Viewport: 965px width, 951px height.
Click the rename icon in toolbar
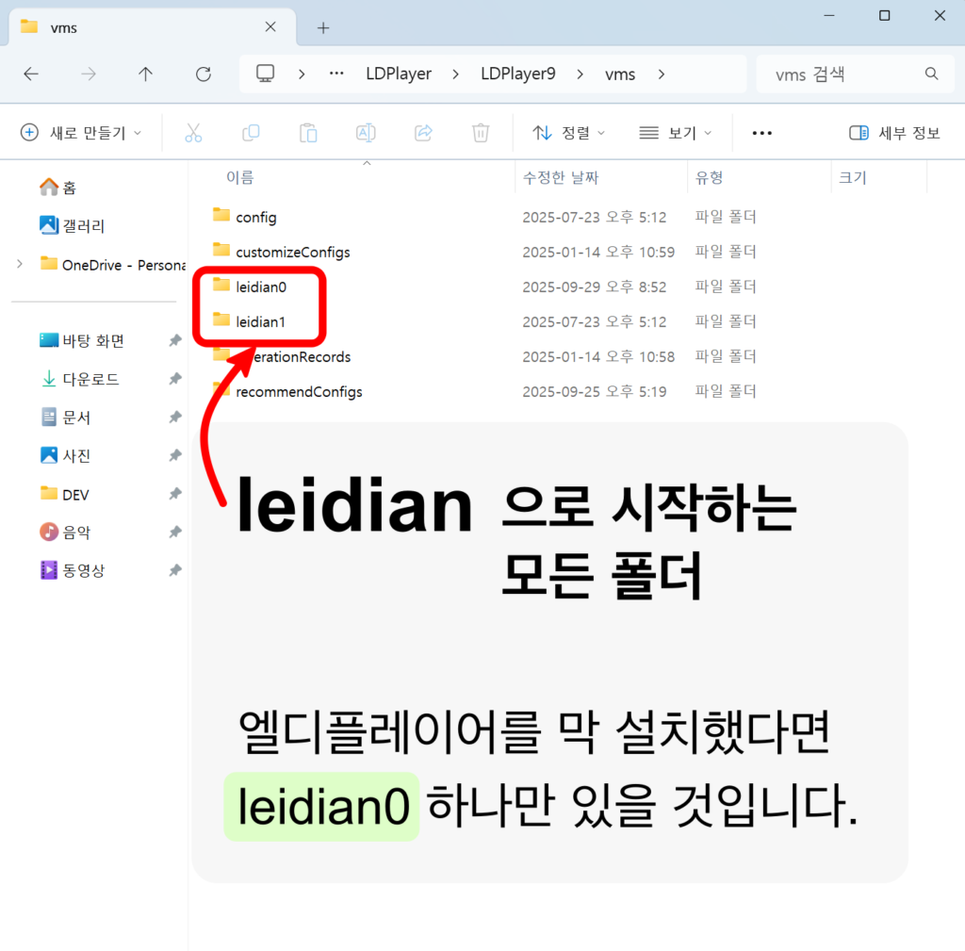pyautogui.click(x=366, y=133)
